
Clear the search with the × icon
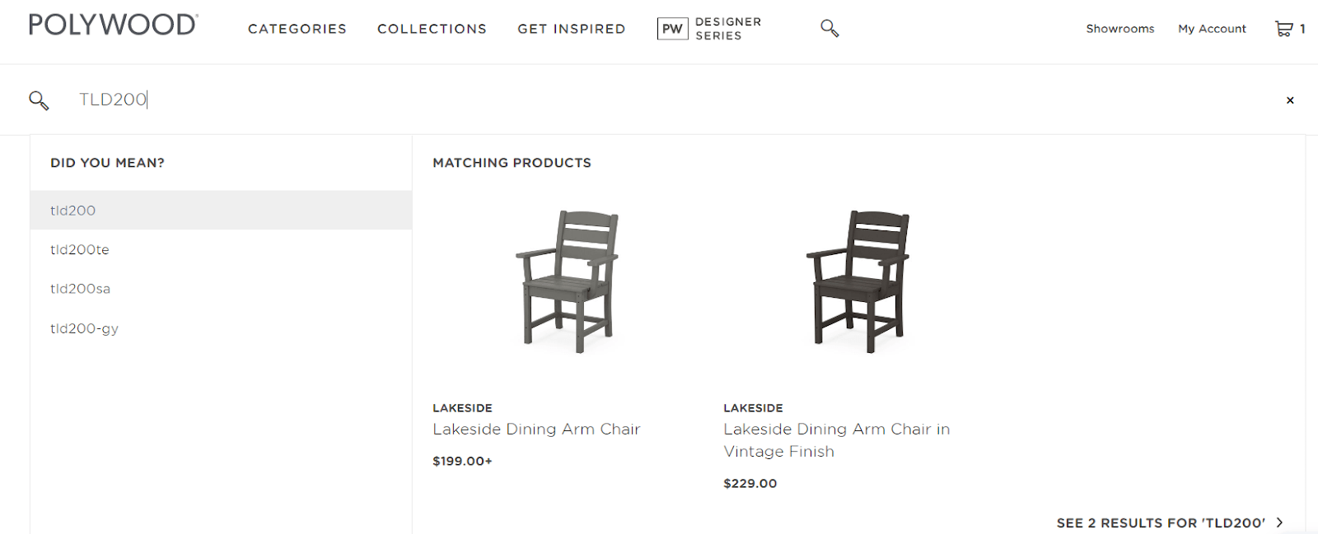point(1289,100)
